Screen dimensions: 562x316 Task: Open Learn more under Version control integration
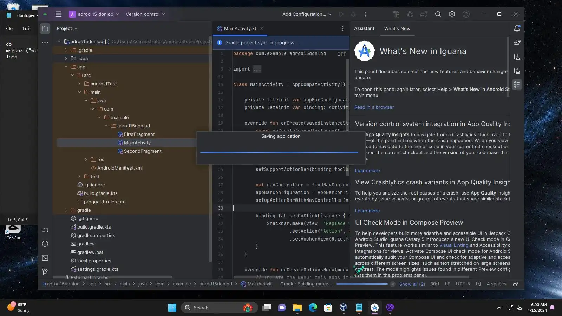pos(367,170)
